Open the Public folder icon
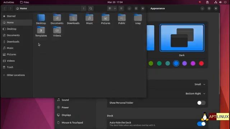This screenshot has width=230, height=129. (x=121, y=18)
